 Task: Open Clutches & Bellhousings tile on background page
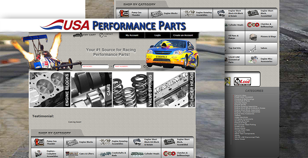261,25
